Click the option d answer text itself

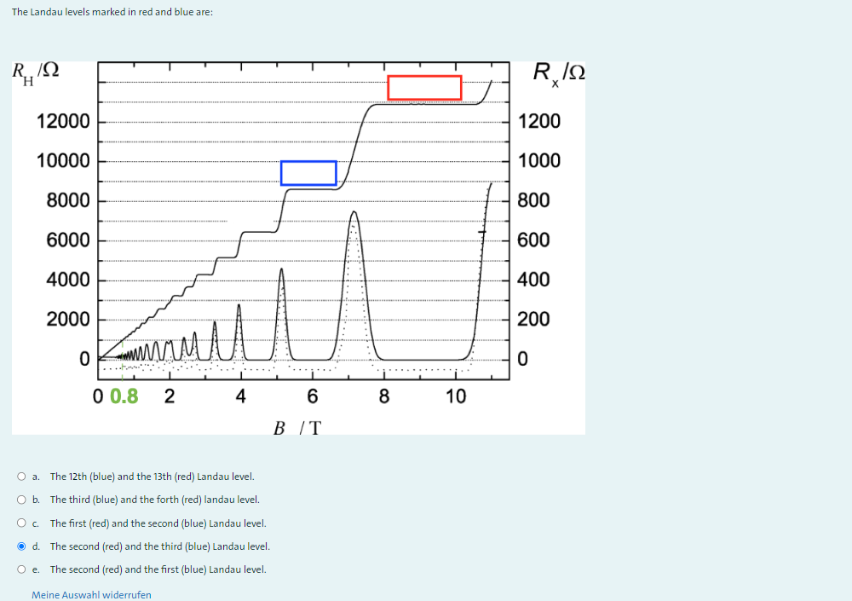(159, 546)
